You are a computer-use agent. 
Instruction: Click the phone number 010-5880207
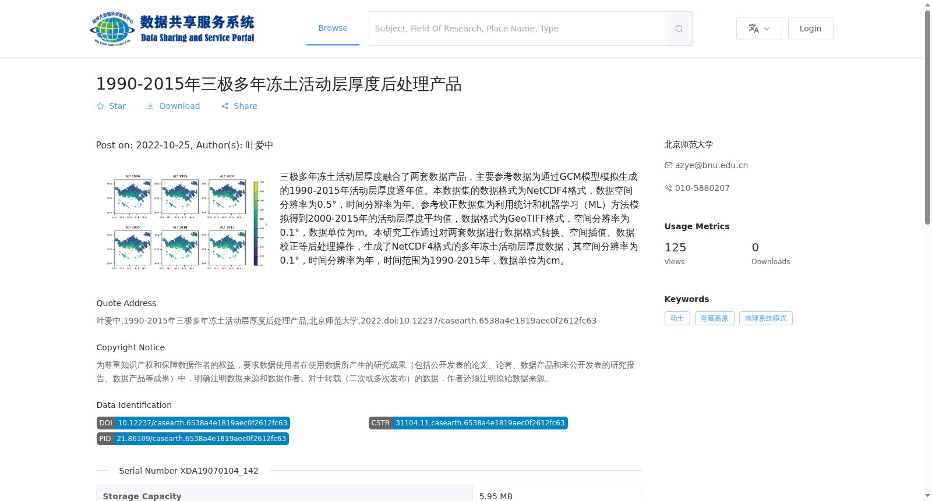702,188
